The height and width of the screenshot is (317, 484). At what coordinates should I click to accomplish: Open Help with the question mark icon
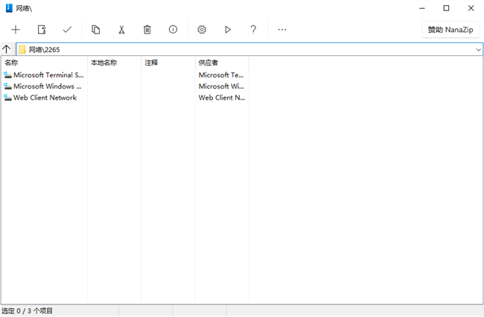[x=253, y=30]
